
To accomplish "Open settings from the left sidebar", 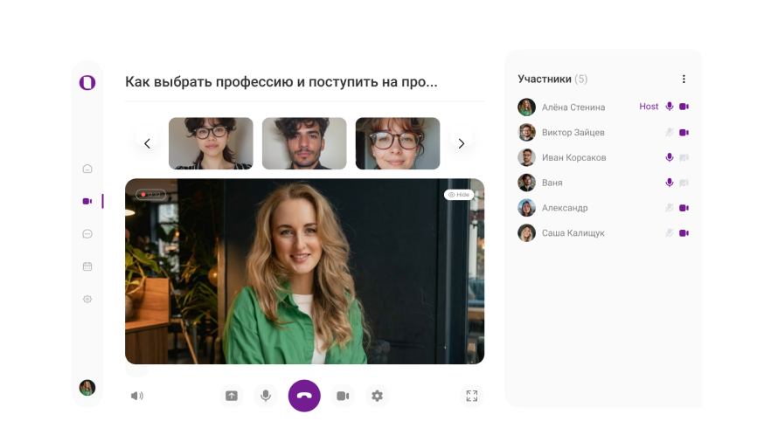I will click(87, 299).
